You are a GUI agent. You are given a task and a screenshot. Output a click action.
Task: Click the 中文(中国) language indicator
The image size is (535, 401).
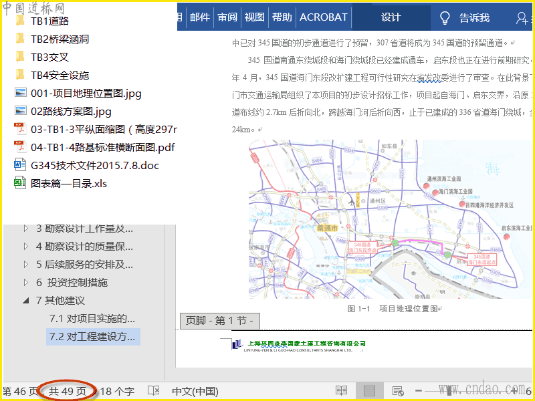(x=195, y=391)
